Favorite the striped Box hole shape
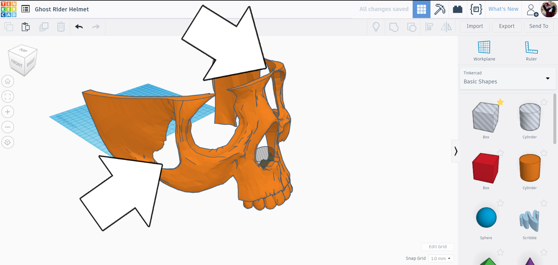 (x=500, y=102)
